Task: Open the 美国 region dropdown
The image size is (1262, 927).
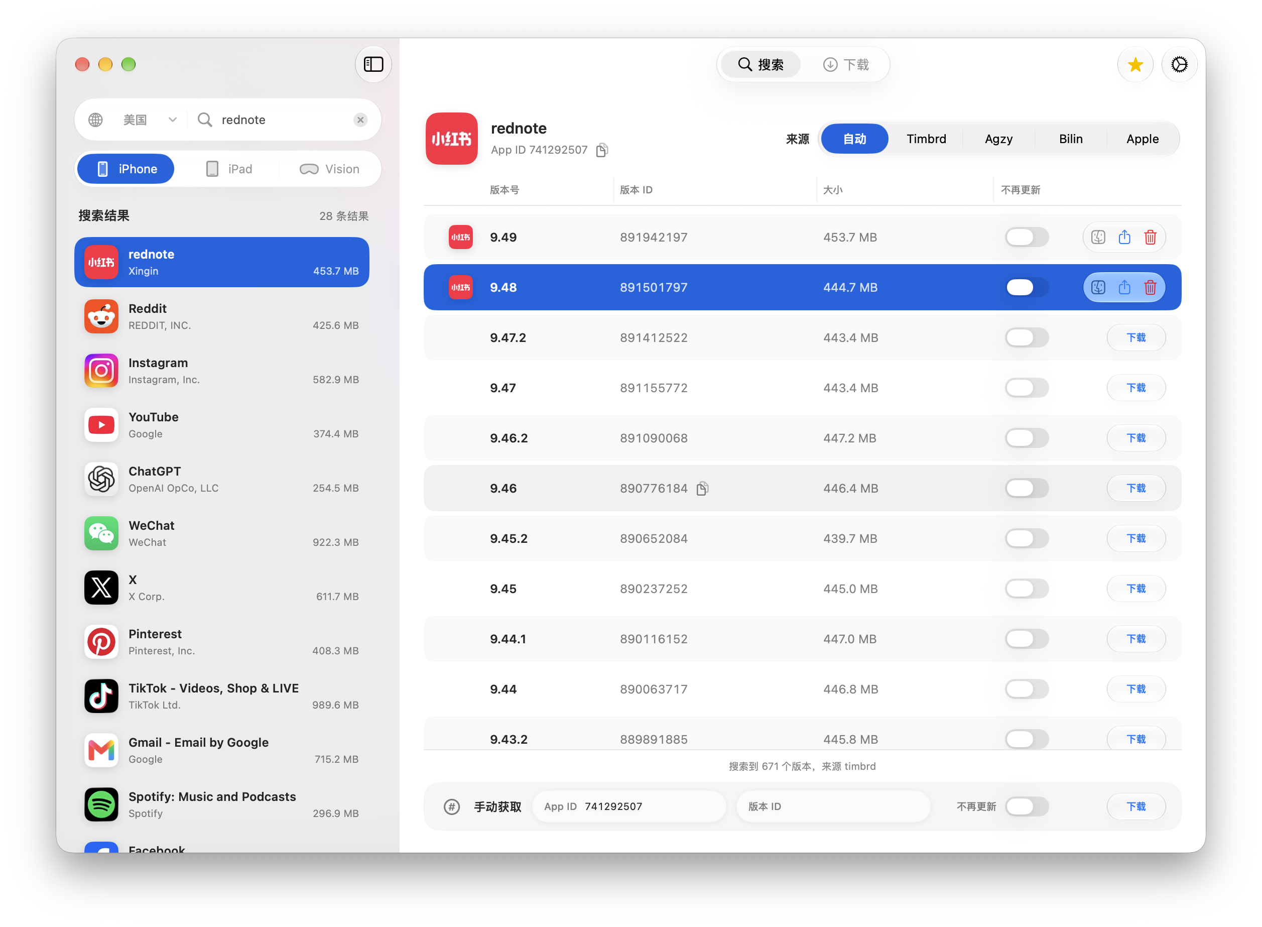Action: click(x=134, y=120)
